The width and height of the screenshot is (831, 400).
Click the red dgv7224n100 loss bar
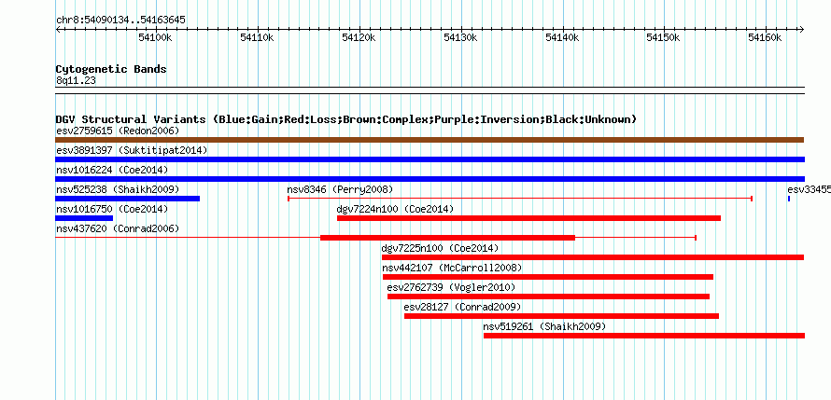click(x=528, y=218)
